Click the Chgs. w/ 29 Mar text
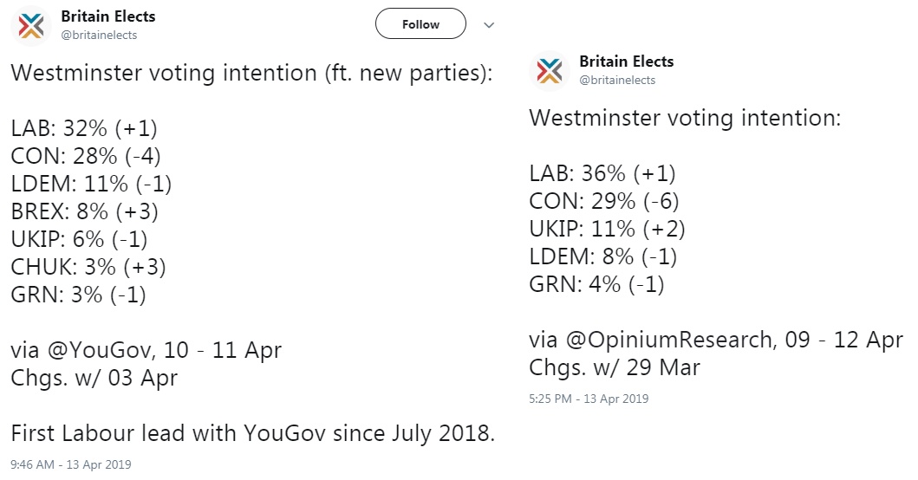Screen dimensions: 918x480 coord(615,367)
